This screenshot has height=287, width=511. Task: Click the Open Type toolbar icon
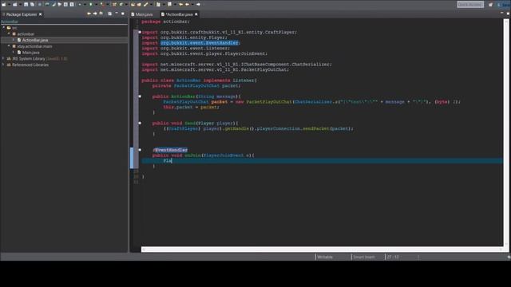tap(133, 5)
